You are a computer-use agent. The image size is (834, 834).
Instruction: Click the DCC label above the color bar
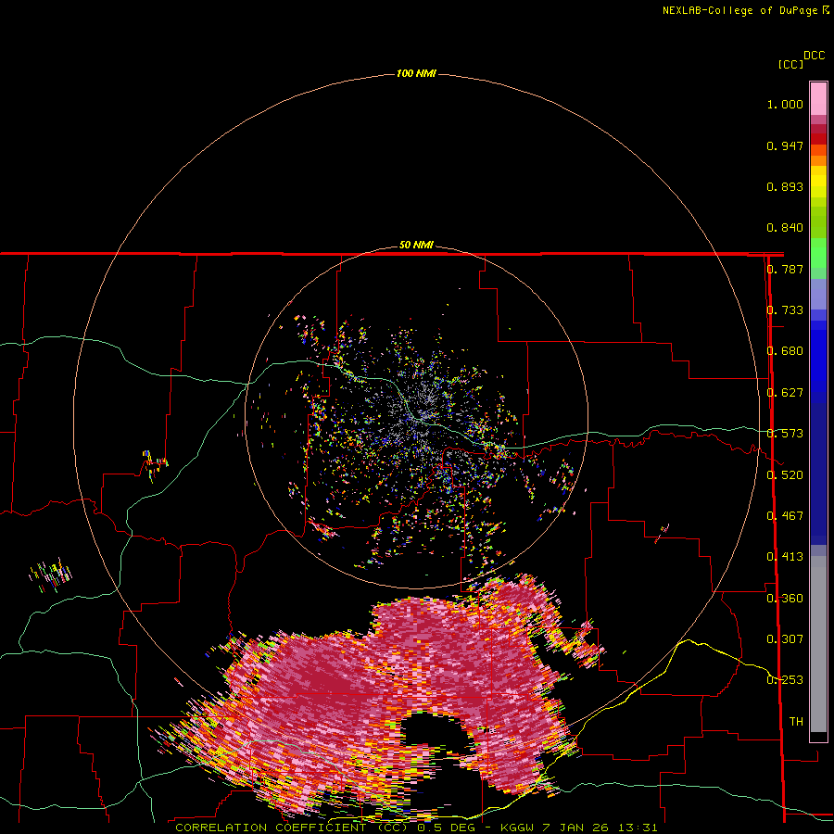(815, 56)
